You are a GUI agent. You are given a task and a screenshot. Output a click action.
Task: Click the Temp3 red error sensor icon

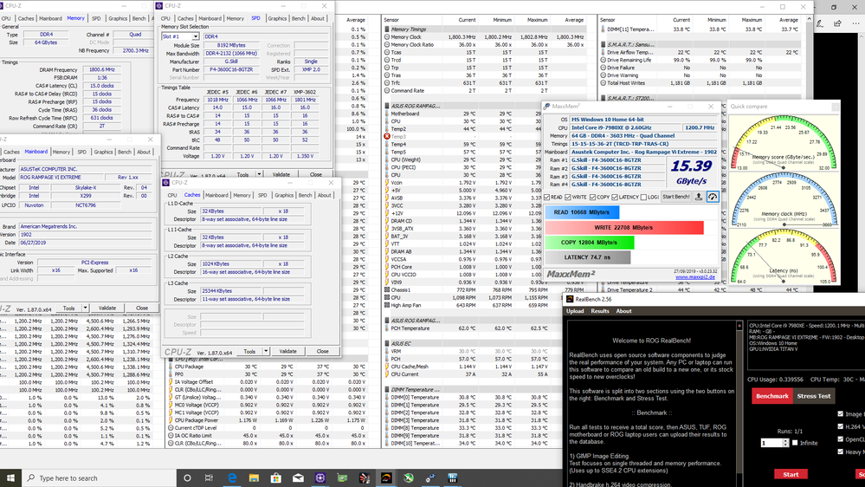[387, 136]
